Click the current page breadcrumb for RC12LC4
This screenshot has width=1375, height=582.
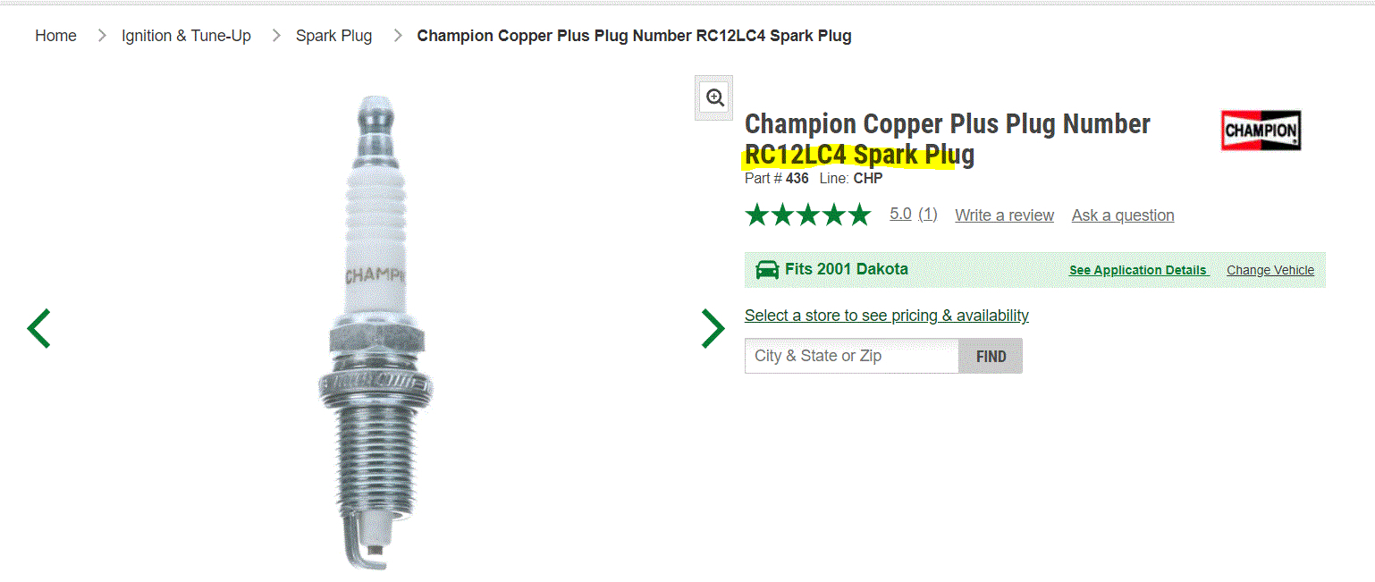pos(634,36)
